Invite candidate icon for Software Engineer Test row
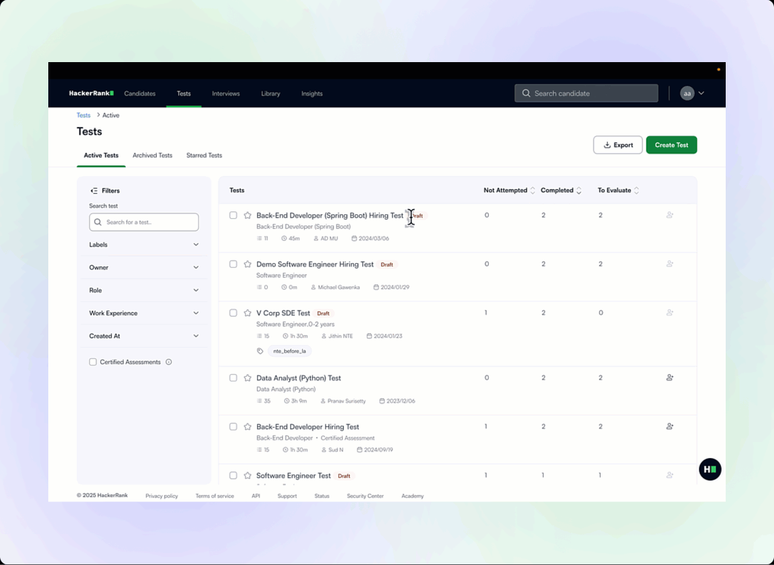The height and width of the screenshot is (565, 774). (x=670, y=475)
